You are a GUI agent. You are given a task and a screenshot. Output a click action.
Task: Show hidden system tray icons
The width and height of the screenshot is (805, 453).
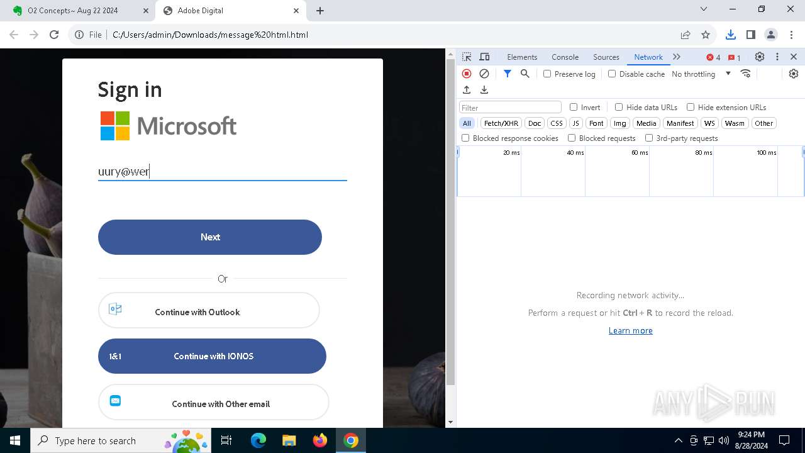click(679, 440)
